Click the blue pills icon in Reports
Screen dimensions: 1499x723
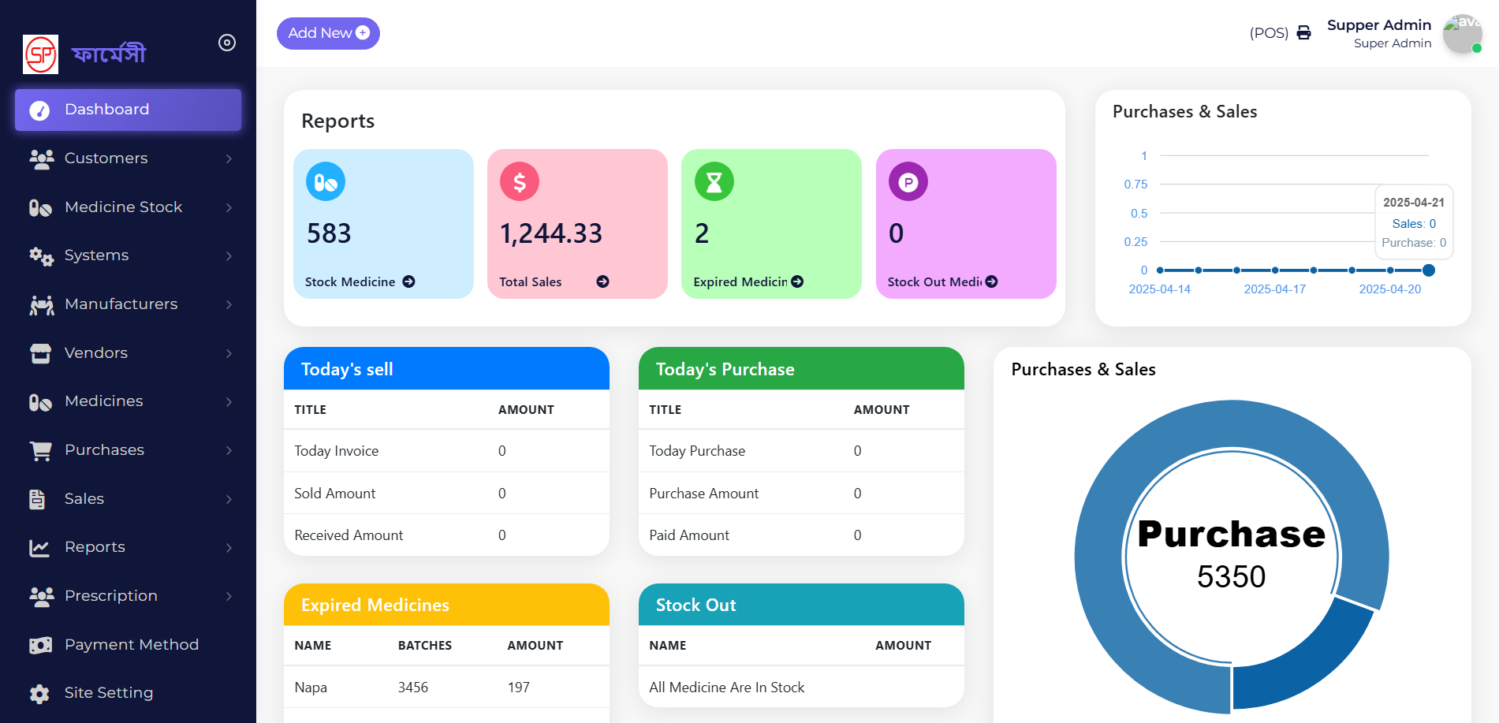click(x=326, y=181)
